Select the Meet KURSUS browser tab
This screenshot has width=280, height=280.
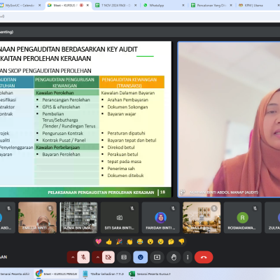tap(64, 5)
